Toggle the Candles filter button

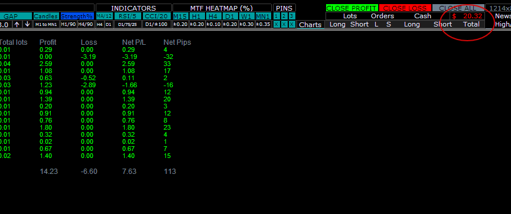(46, 16)
